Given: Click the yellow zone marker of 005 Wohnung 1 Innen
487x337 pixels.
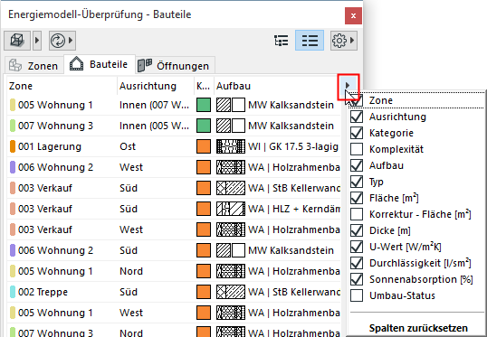Looking at the screenshot, I should coord(13,105).
